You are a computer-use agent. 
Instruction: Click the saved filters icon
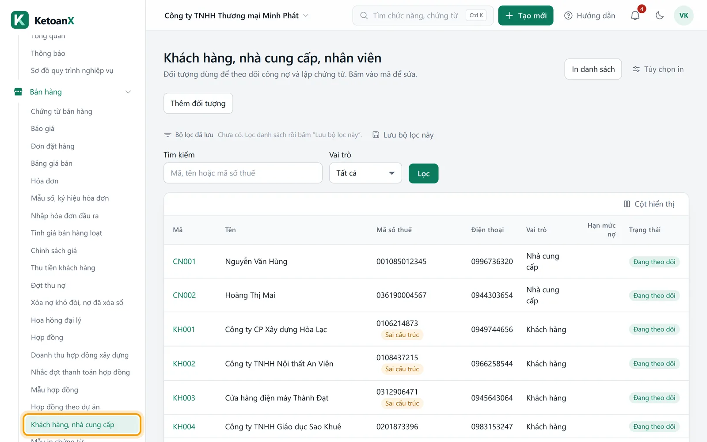point(167,135)
